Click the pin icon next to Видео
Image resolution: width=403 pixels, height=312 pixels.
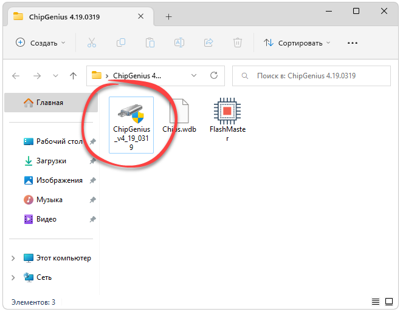(93, 219)
